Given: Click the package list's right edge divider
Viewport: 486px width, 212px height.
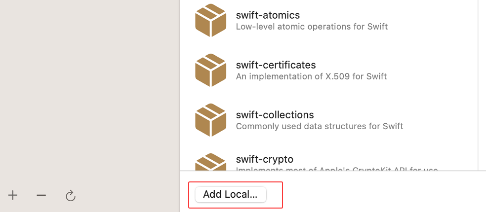Looking at the screenshot, I should point(478,84).
